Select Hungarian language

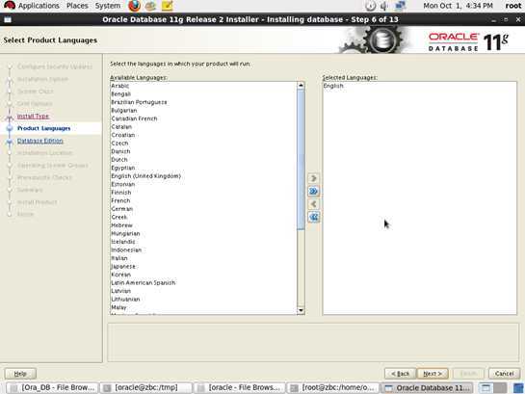125,233
